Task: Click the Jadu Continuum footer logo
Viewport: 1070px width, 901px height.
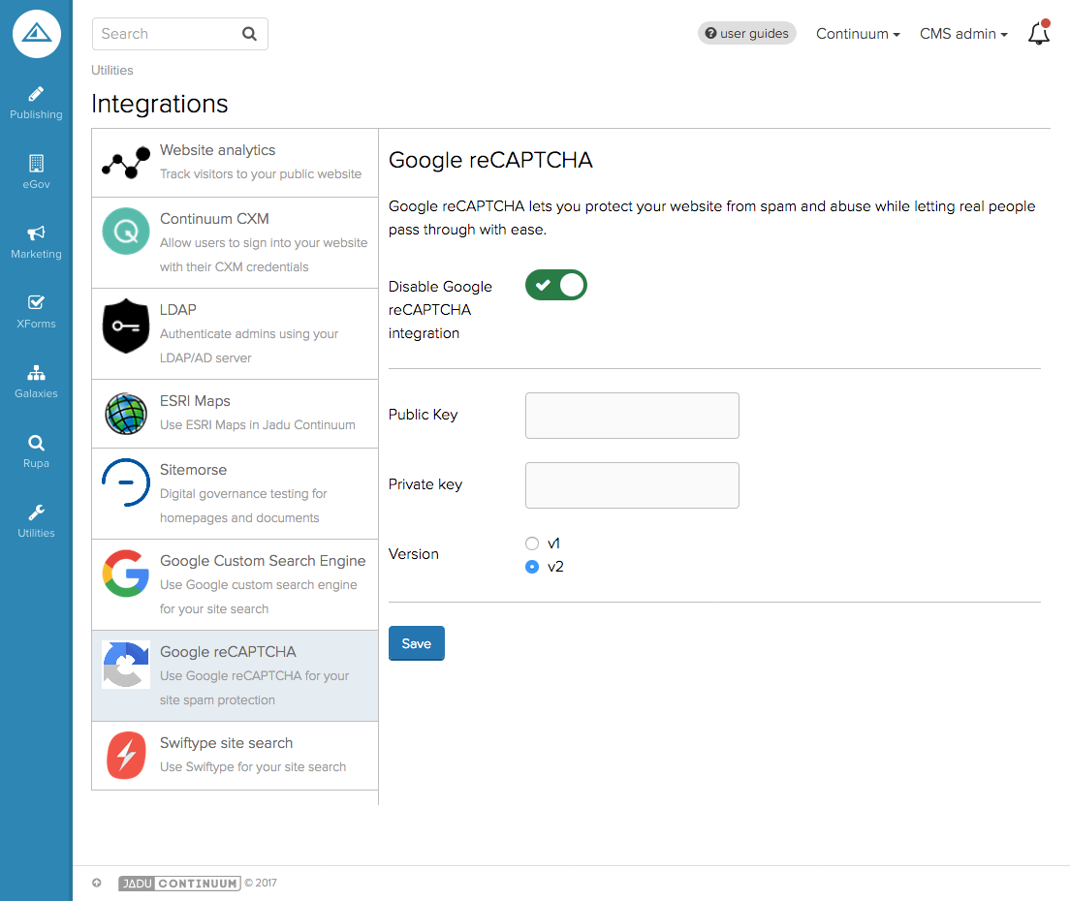Action: [x=179, y=884]
